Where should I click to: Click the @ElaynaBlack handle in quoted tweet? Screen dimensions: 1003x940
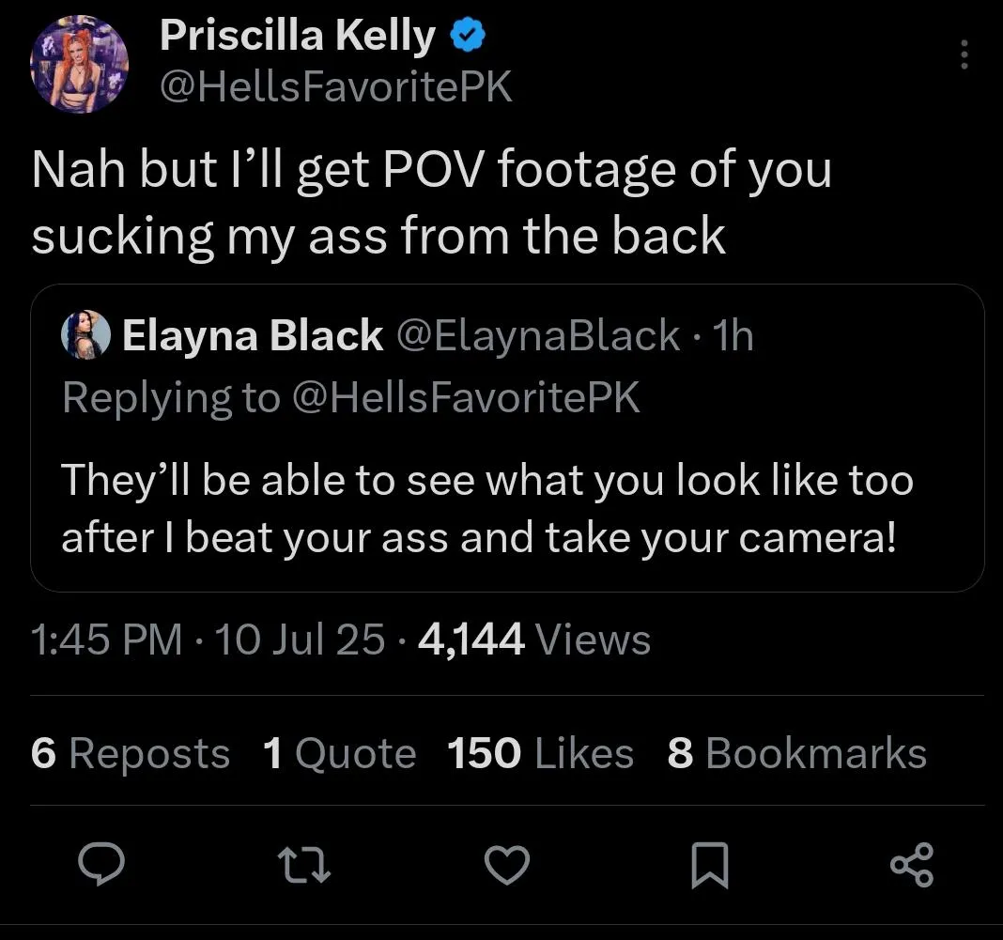pyautogui.click(x=539, y=335)
